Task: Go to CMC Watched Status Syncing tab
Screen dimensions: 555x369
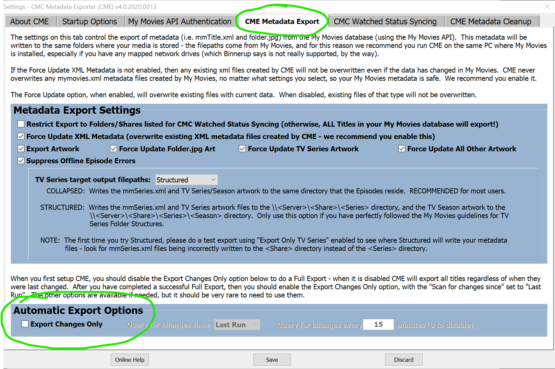Action: pyautogui.click(x=385, y=21)
